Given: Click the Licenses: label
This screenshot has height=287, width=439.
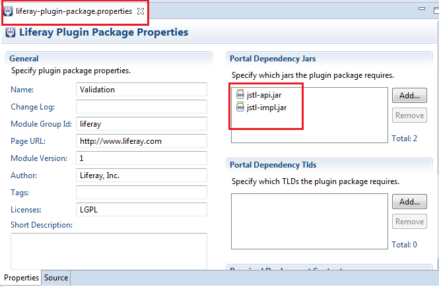Looking at the screenshot, I should pos(26,210).
